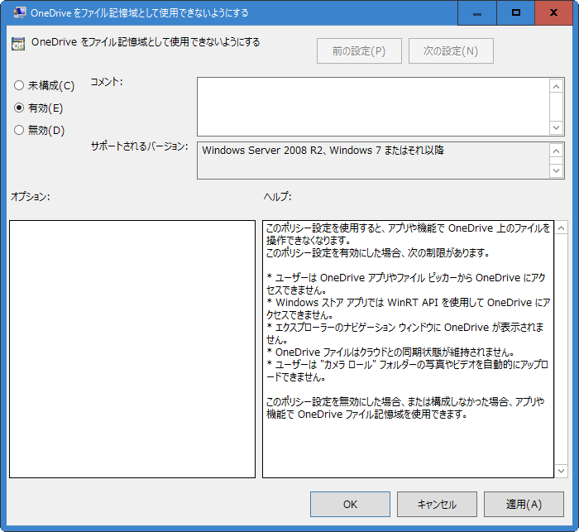Viewport: 579px width, 532px height.
Task: Maximize the policy dialog window
Action: pyautogui.click(x=516, y=13)
